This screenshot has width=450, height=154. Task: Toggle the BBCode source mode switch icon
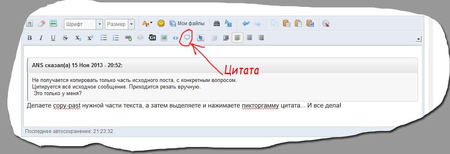[x=30, y=24]
